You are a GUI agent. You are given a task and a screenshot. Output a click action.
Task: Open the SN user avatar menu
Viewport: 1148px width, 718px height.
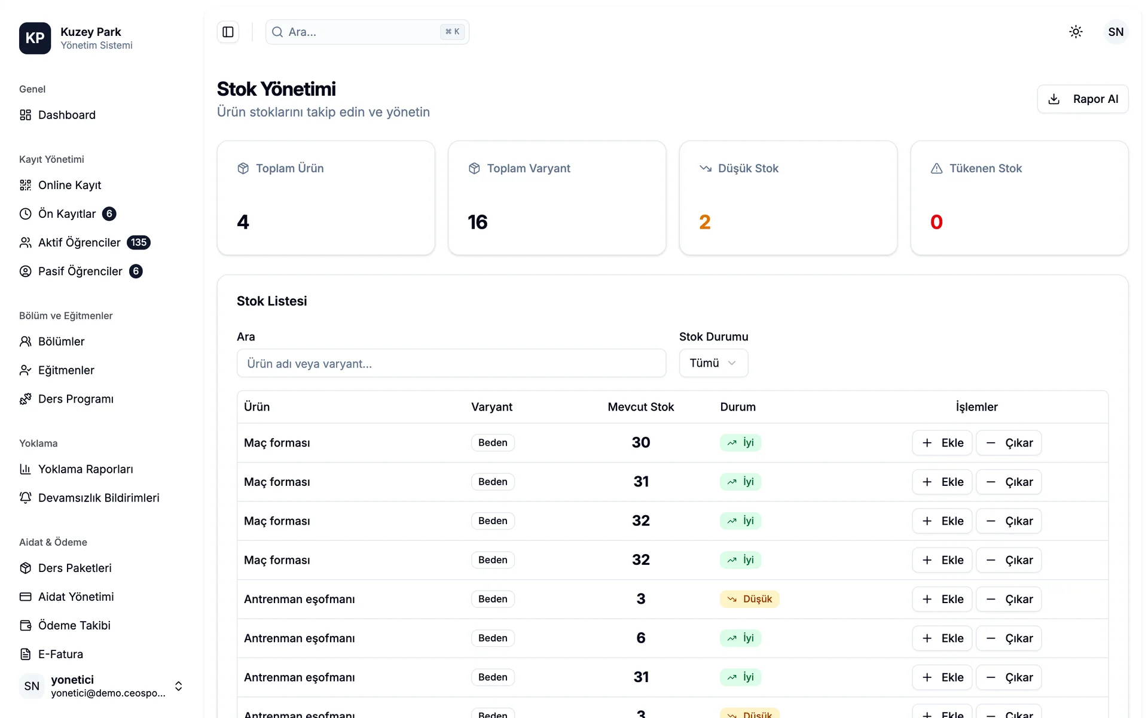click(1116, 32)
